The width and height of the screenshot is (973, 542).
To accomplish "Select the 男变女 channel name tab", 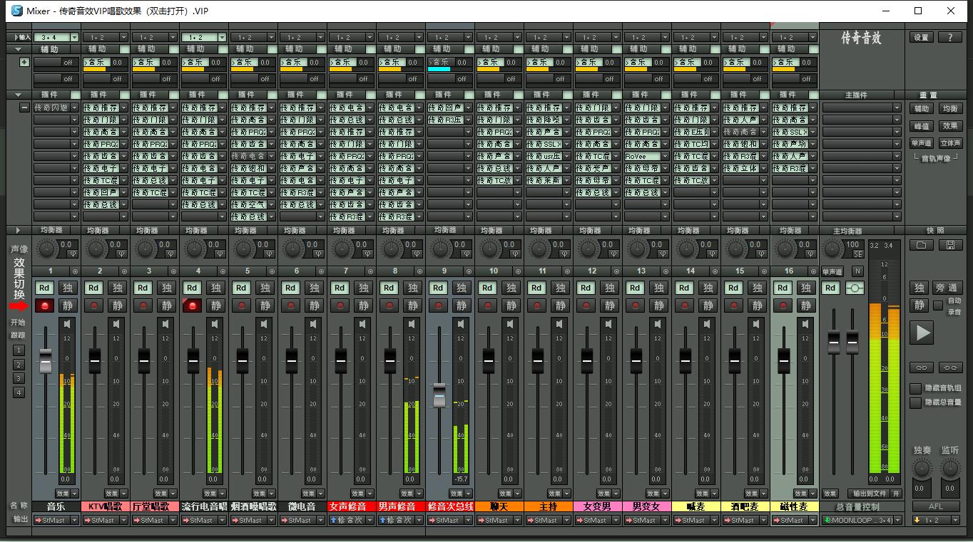I will point(647,507).
